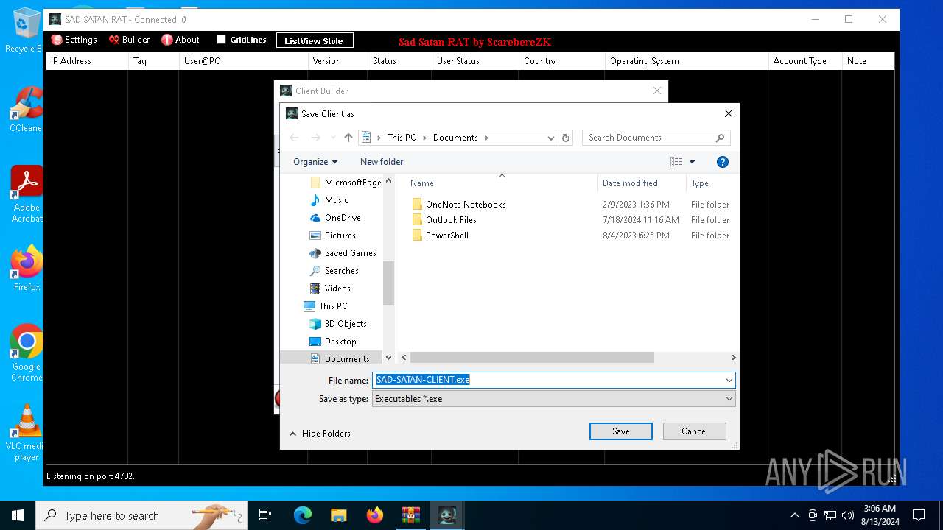Open VLC media player desktop shortcut
Image resolution: width=943 pixels, height=530 pixels.
point(27,433)
